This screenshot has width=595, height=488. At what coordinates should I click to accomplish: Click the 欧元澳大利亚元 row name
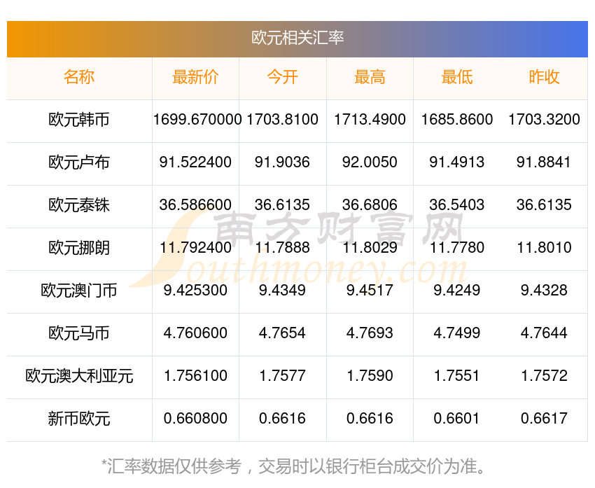(x=79, y=376)
